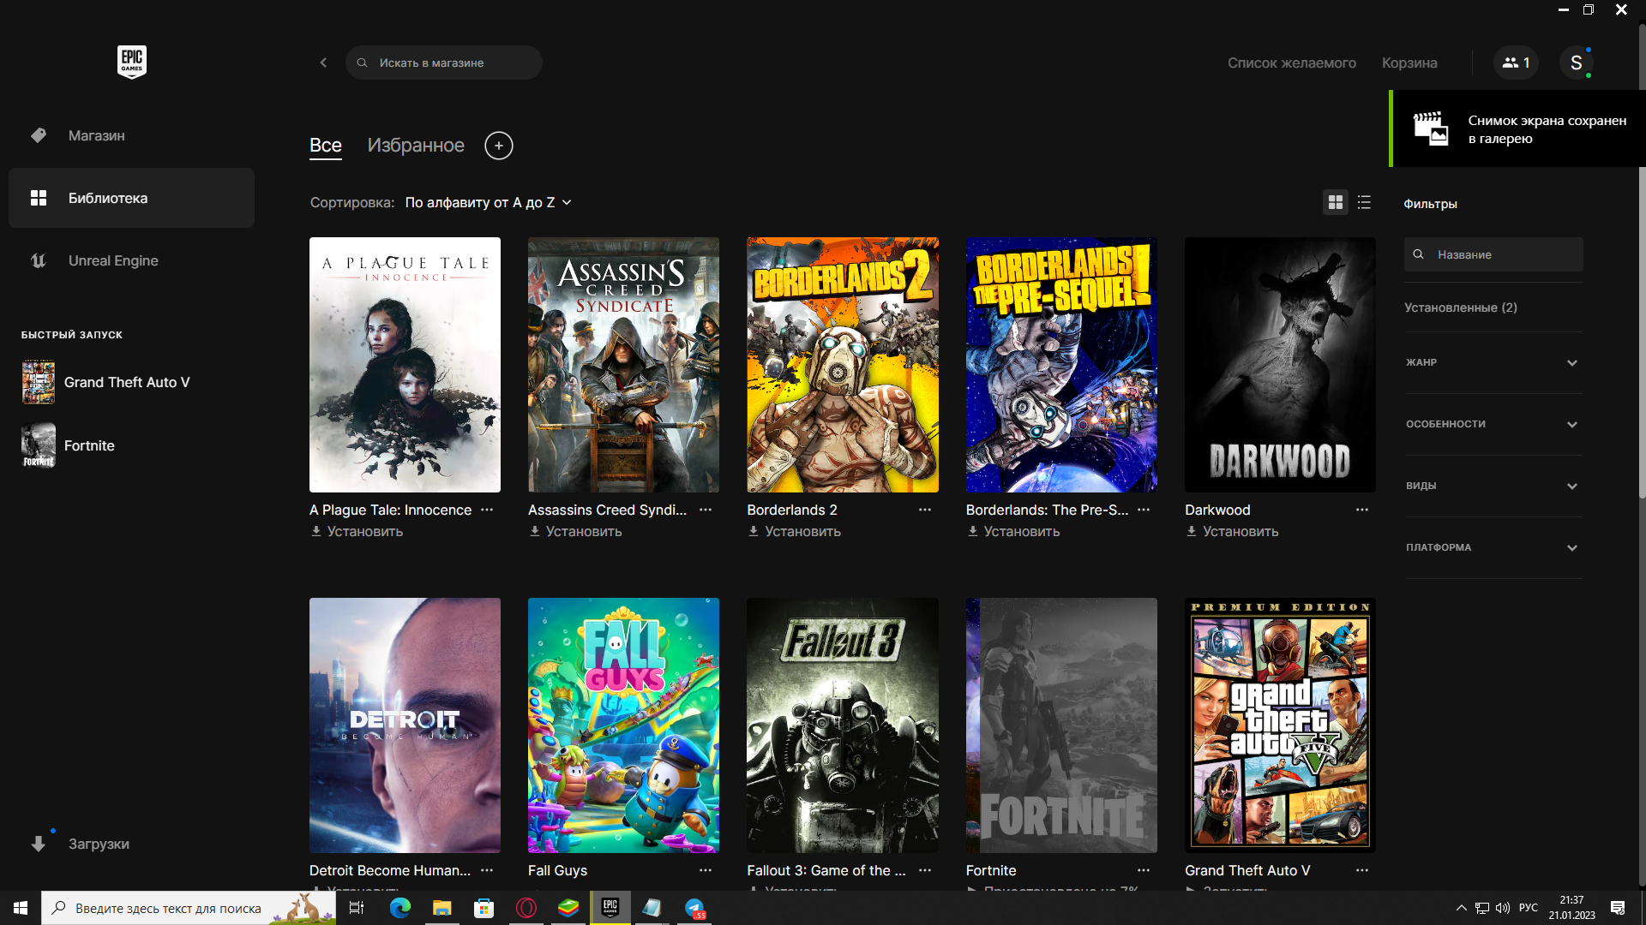The height and width of the screenshot is (925, 1646).
Task: Go back with the back arrow
Action: (x=323, y=63)
